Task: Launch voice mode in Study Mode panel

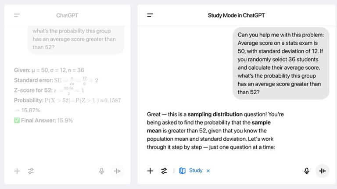Action: click(323, 171)
